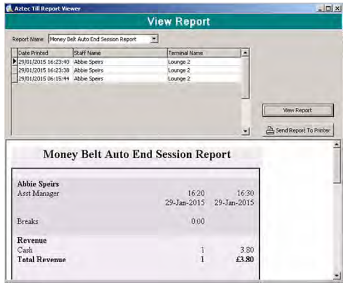Click the row selector of the 06:15:44 row
Image resolution: width=349 pixels, height=287 pixels.
(15, 78)
